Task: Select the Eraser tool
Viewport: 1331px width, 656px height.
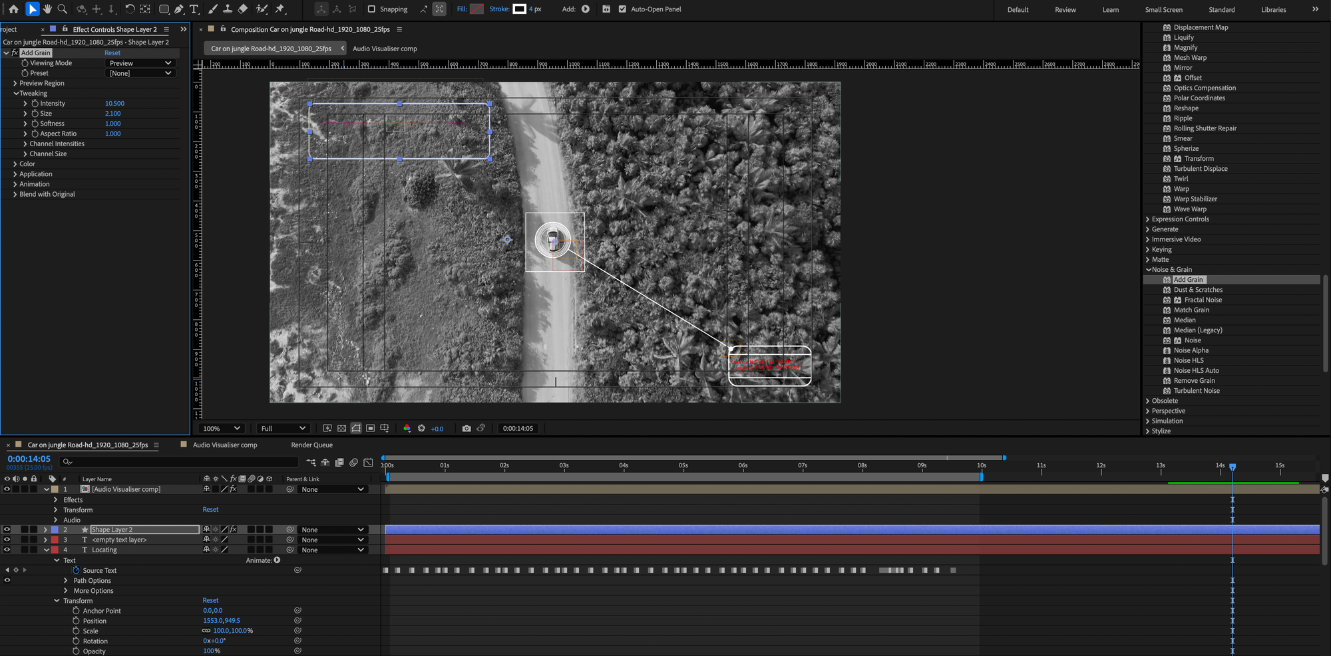Action: click(x=243, y=9)
